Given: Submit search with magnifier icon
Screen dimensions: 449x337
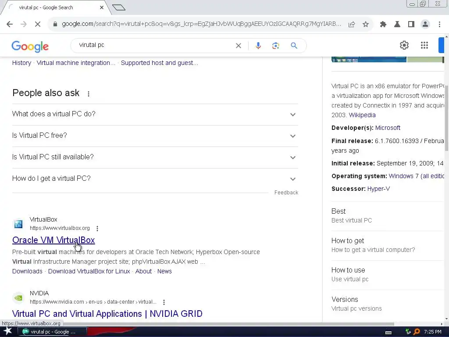Looking at the screenshot, I should coord(294,46).
